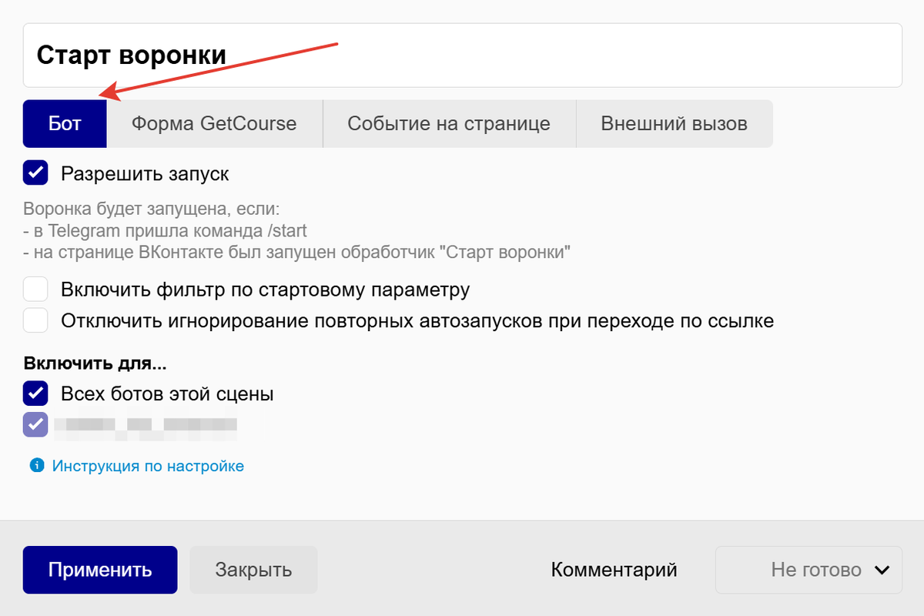Uncheck the Разрешить запуск checkbox
The image size is (924, 616).
click(34, 172)
